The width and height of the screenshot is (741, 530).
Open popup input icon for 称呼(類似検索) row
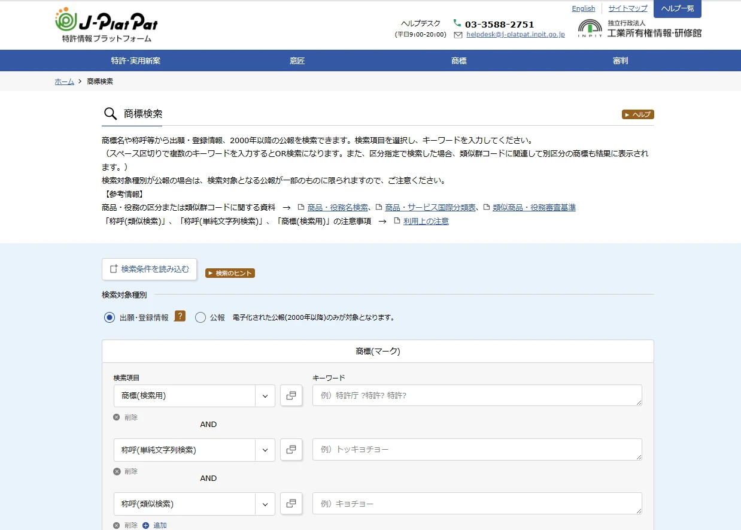pos(291,504)
